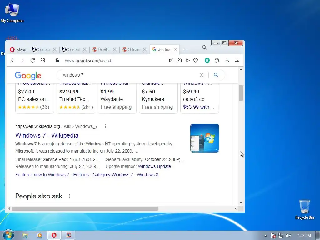
Task: Add page to bookmarks heart icon
Action: [x=196, y=60]
